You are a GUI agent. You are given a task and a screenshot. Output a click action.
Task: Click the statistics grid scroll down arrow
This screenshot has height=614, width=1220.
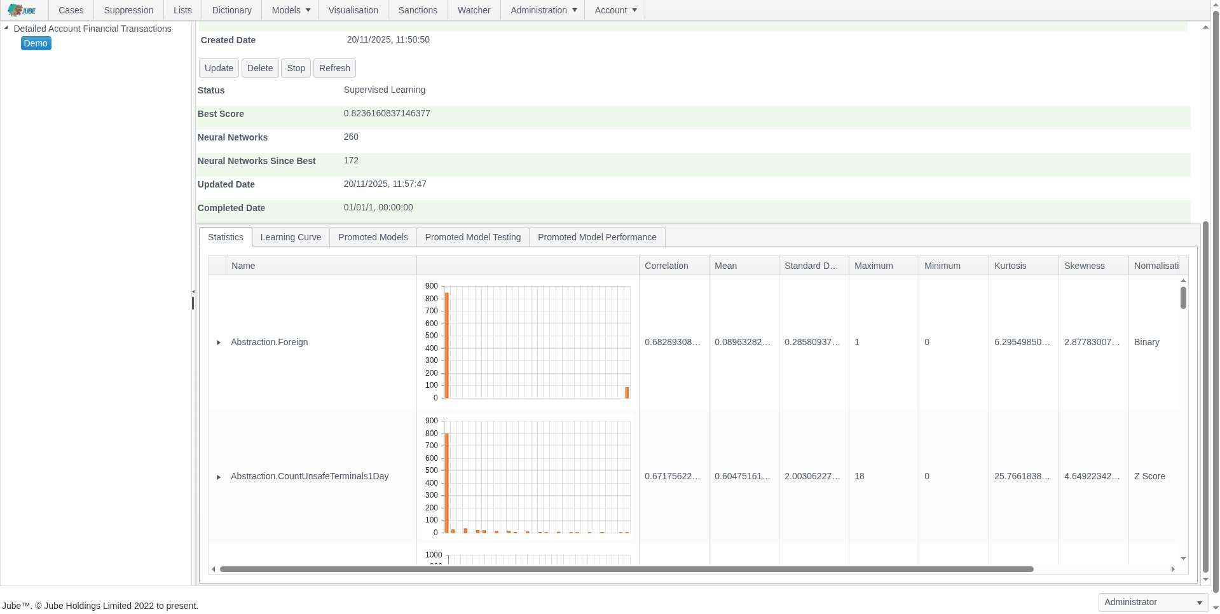pyautogui.click(x=1183, y=558)
